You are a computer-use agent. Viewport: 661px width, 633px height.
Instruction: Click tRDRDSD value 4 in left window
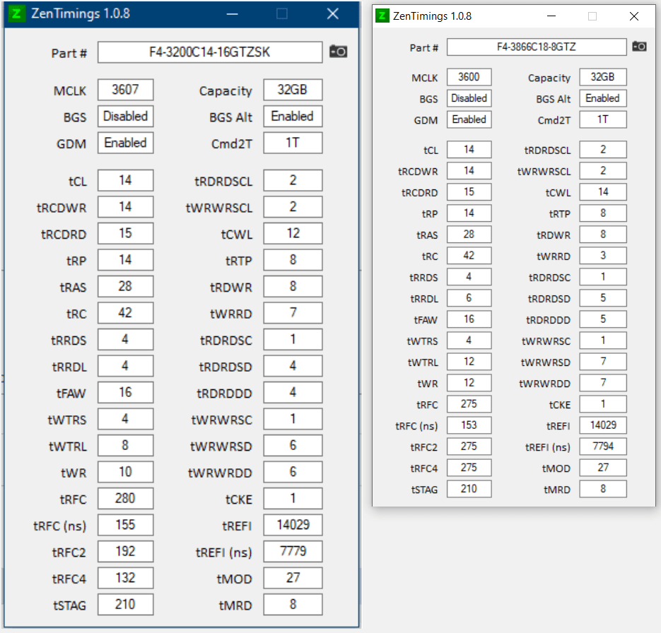pos(293,366)
